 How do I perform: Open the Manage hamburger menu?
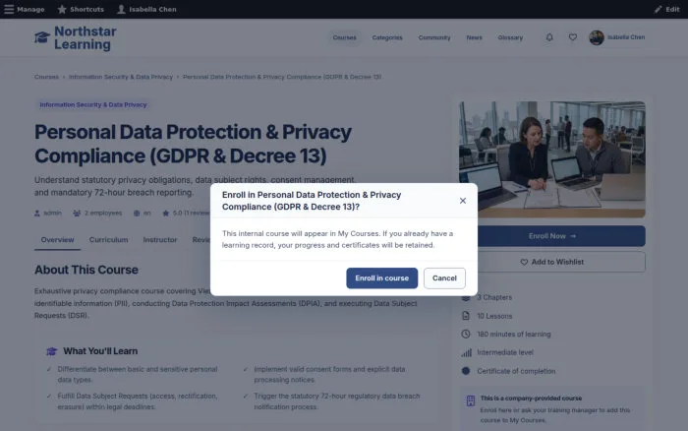25,9
